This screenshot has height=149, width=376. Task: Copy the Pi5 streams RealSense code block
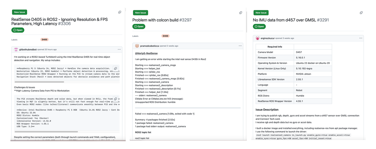coord(115,99)
